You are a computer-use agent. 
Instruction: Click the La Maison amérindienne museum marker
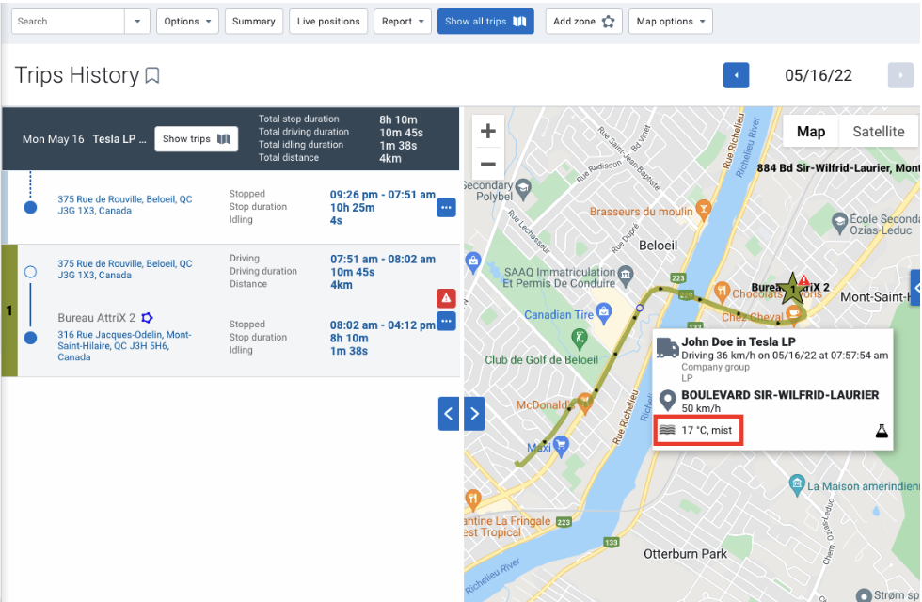tap(797, 484)
